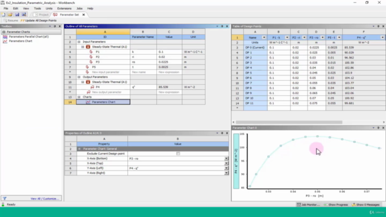This screenshot has height=217, width=386.
Task: Collapse input Steady-State Thermal (A1) node
Action: pyautogui.click(x=83, y=47)
